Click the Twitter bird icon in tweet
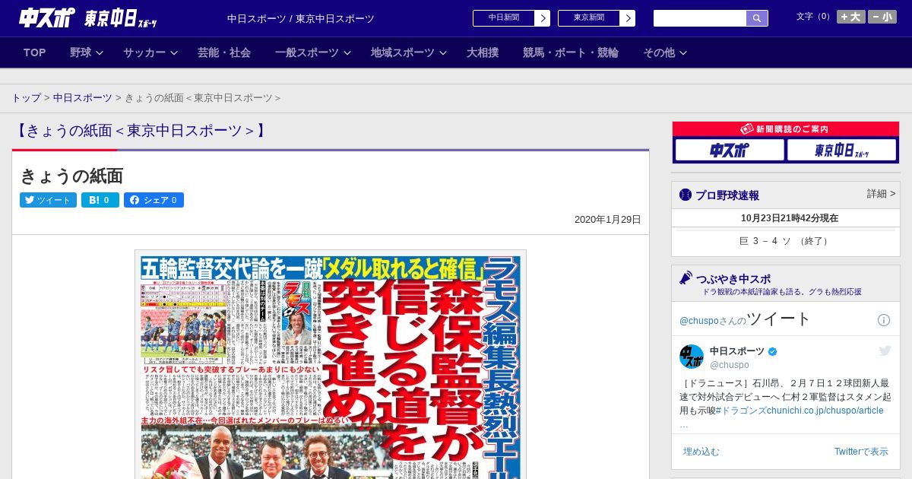Screen dimensions: 912x479 [885, 351]
